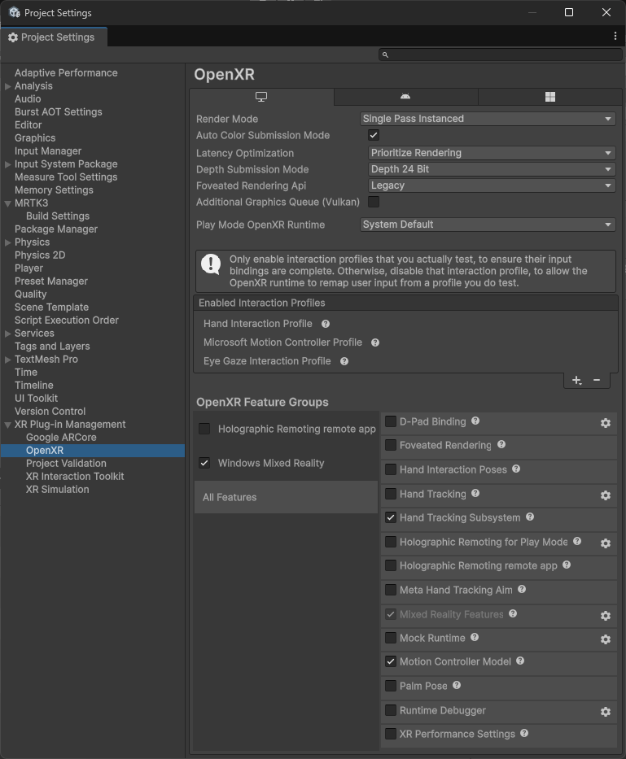
Task: Disable Auto Color Submission Mode checkbox
Action: (374, 135)
